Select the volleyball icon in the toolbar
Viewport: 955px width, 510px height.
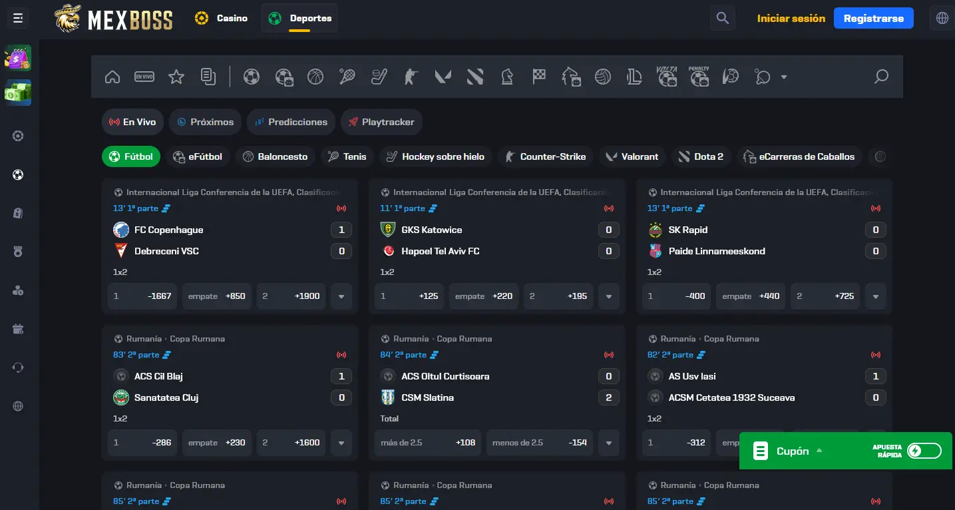603,77
